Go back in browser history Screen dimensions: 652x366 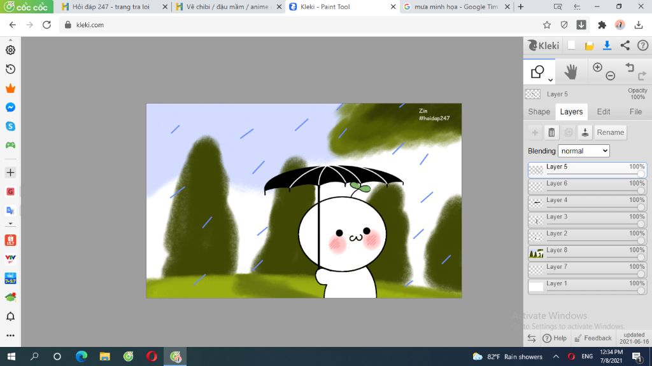click(13, 25)
